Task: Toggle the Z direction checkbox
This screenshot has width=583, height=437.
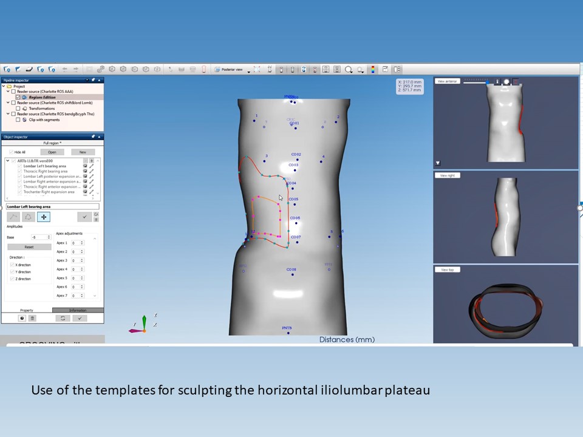Action: click(x=12, y=279)
